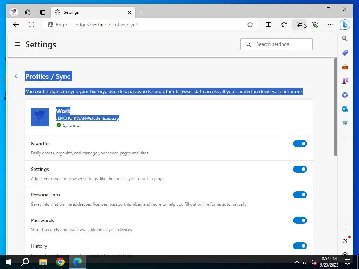The height and width of the screenshot is (269, 359).
Task: Open the Settings and more ellipsis menu
Action: 330,25
